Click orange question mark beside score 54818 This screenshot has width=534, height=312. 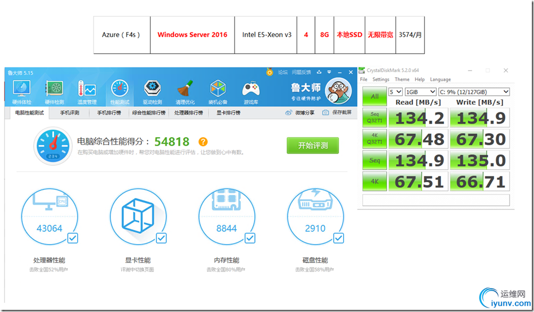point(203,141)
